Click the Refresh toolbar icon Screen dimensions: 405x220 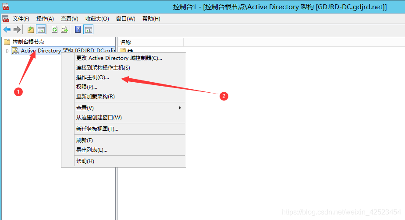tap(54, 30)
